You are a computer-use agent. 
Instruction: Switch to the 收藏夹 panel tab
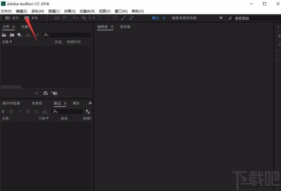pos(25,27)
